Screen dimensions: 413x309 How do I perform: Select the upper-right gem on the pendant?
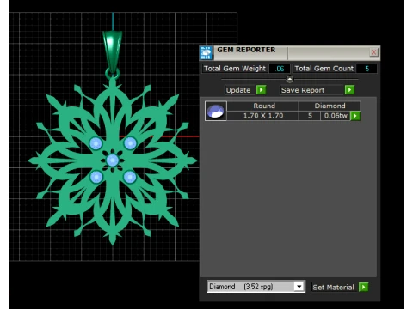coord(130,143)
